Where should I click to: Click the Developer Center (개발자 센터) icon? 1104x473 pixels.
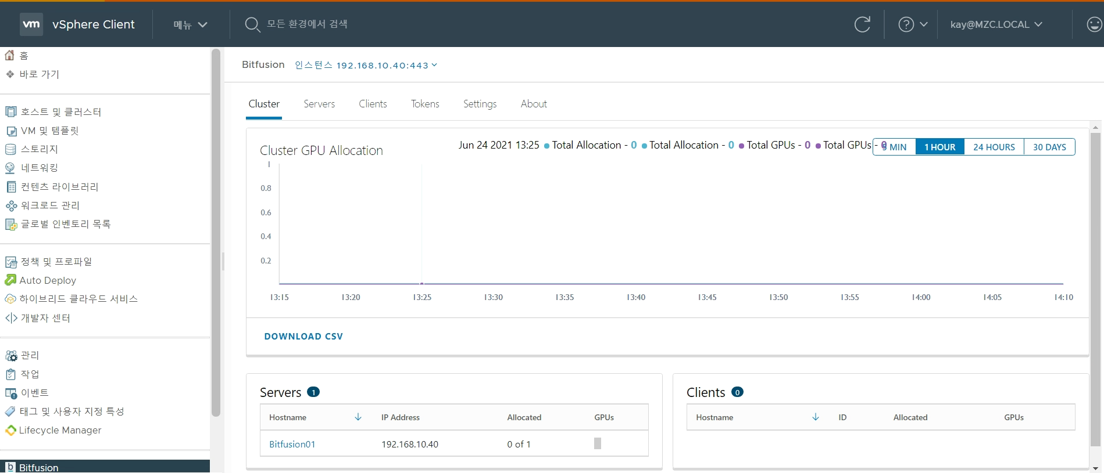coord(10,318)
